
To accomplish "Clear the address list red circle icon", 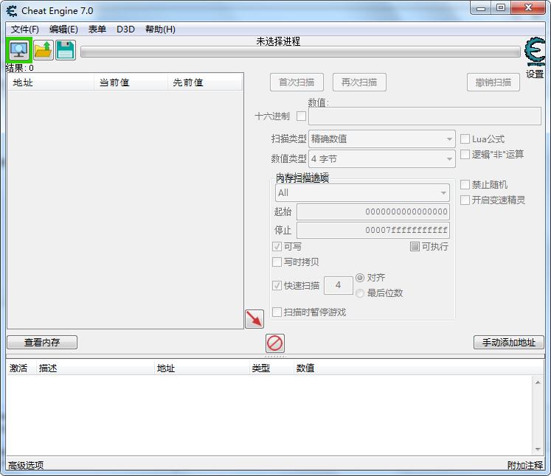I will pos(275,343).
